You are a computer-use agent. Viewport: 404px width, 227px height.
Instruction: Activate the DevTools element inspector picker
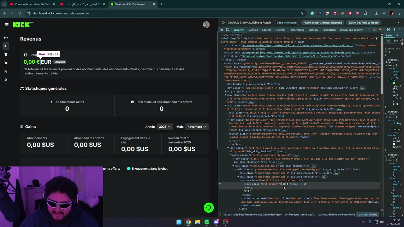[x=222, y=30]
